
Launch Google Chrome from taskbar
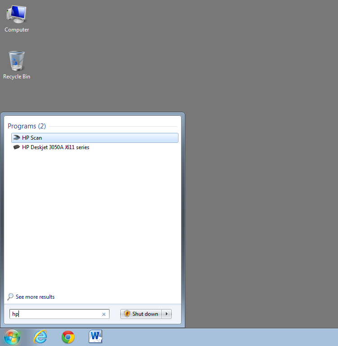pos(68,337)
